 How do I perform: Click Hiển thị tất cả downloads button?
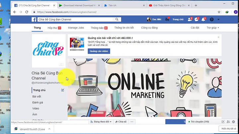[x=229, y=129]
